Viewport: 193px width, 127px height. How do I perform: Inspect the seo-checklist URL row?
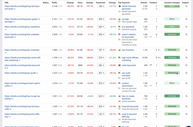tap(186, 50)
